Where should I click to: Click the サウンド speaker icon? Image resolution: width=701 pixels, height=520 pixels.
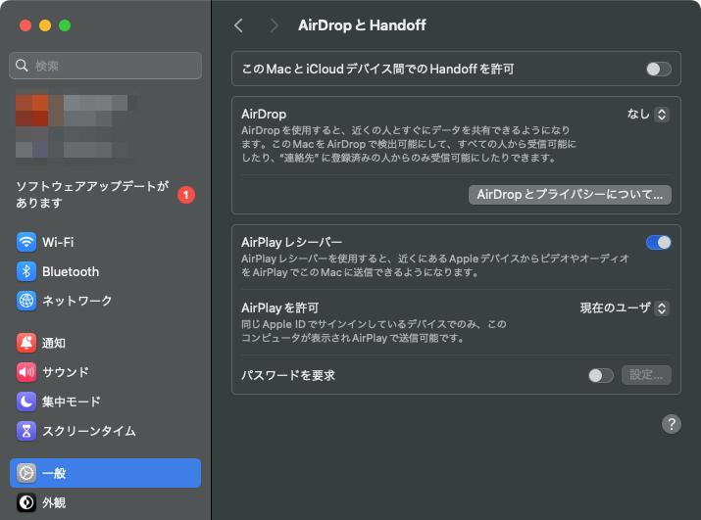click(26, 372)
